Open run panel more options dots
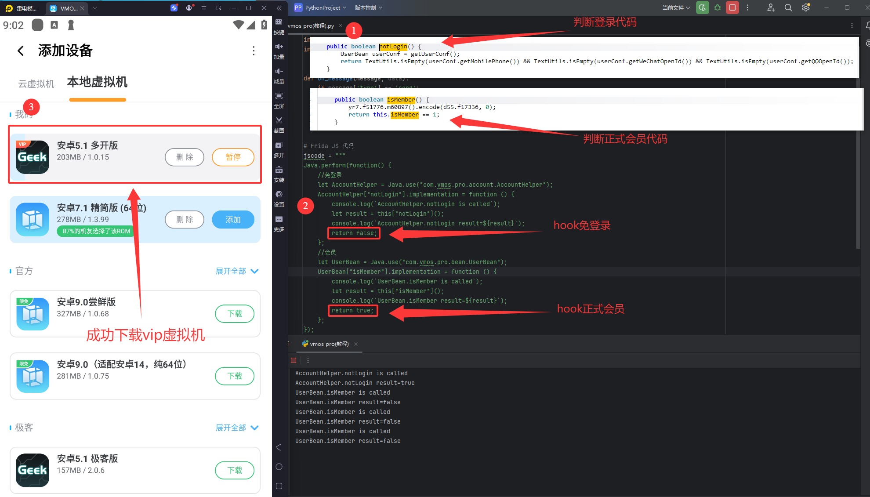This screenshot has width=870, height=497. click(x=308, y=360)
